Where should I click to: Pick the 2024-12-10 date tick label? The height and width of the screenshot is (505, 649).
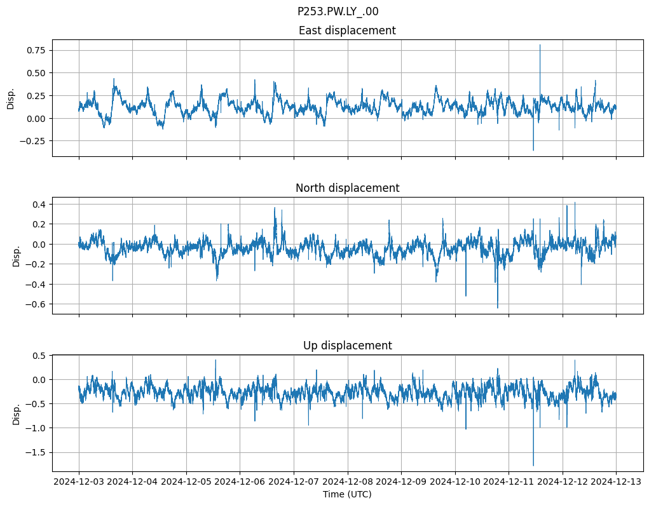[x=454, y=481]
